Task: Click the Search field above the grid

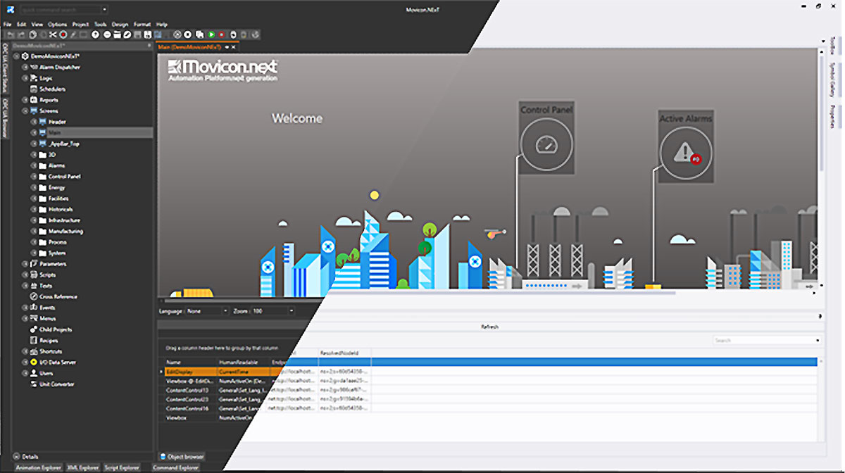Action: 768,341
